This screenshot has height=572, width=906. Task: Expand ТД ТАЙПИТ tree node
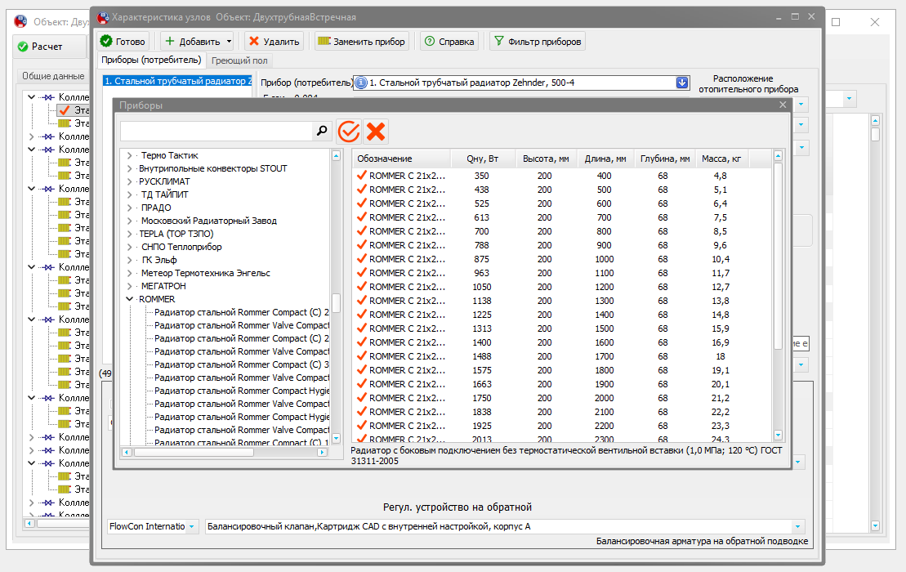click(x=129, y=194)
